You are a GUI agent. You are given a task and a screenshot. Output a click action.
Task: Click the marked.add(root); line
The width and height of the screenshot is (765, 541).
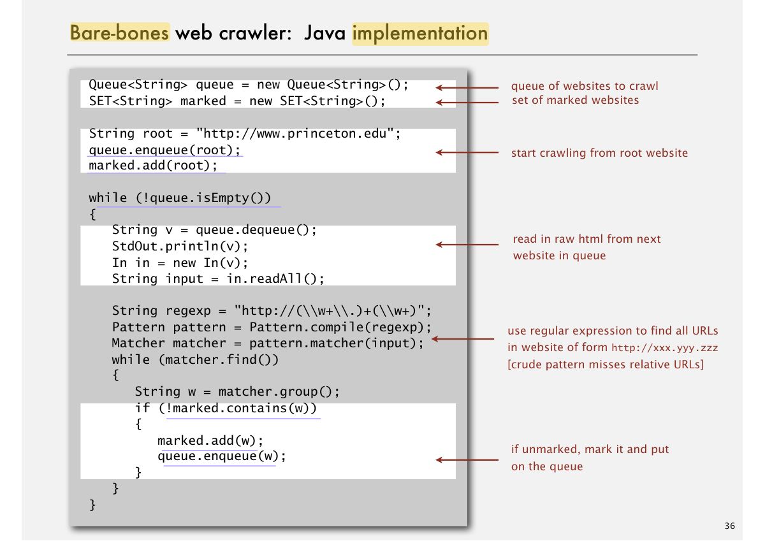point(153,166)
